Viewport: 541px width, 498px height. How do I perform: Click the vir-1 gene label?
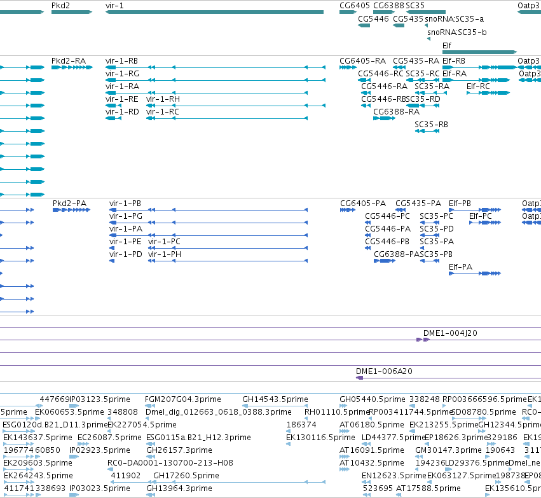tap(114, 6)
